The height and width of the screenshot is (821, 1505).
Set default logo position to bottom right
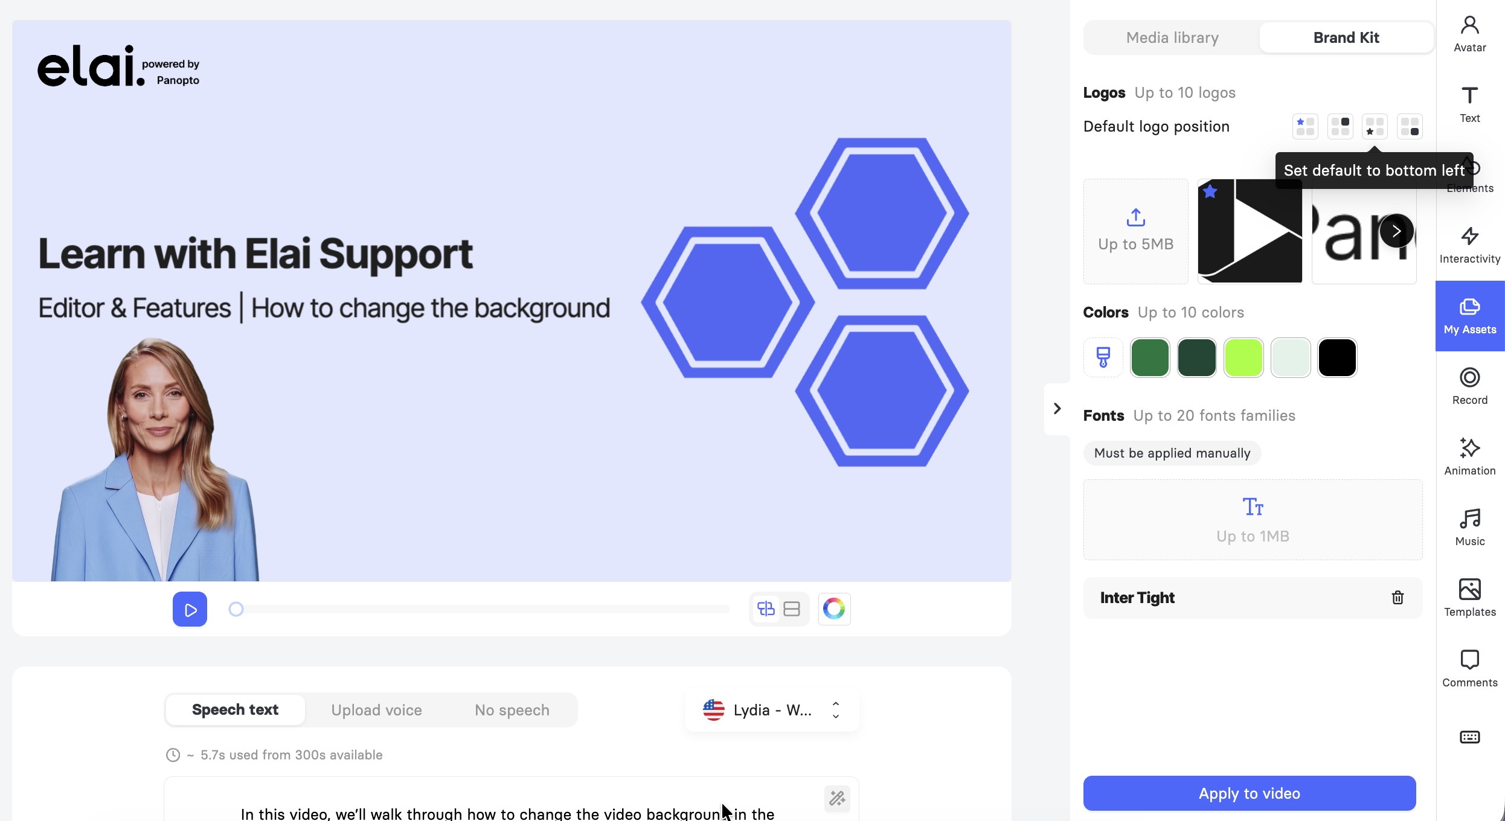tap(1410, 127)
